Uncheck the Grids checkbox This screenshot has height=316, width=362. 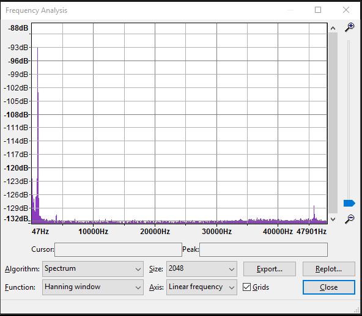(x=246, y=287)
